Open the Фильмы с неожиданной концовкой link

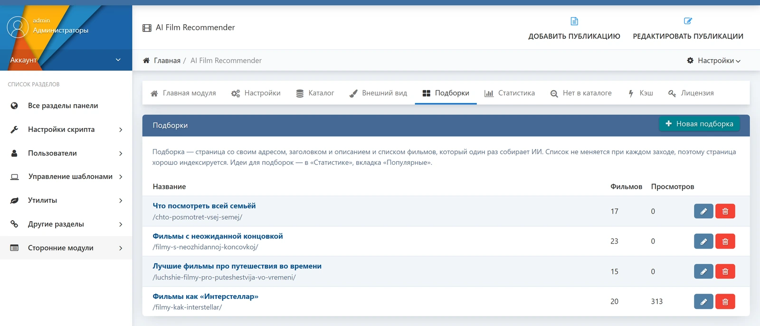[218, 236]
